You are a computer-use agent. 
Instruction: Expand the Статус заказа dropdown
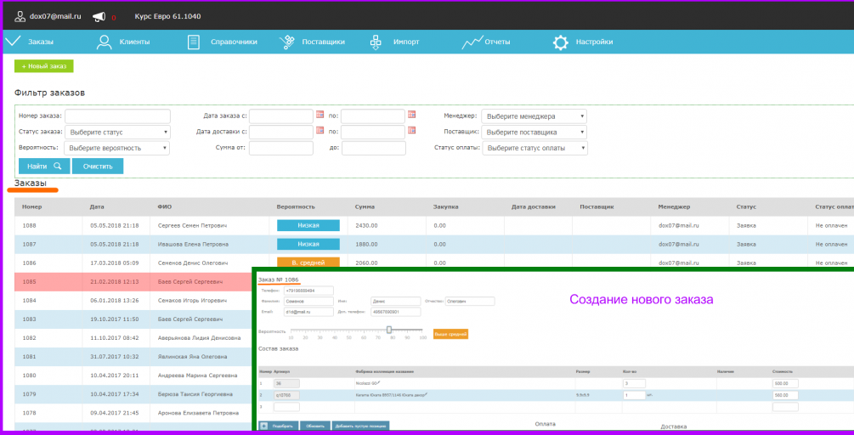[117, 133]
